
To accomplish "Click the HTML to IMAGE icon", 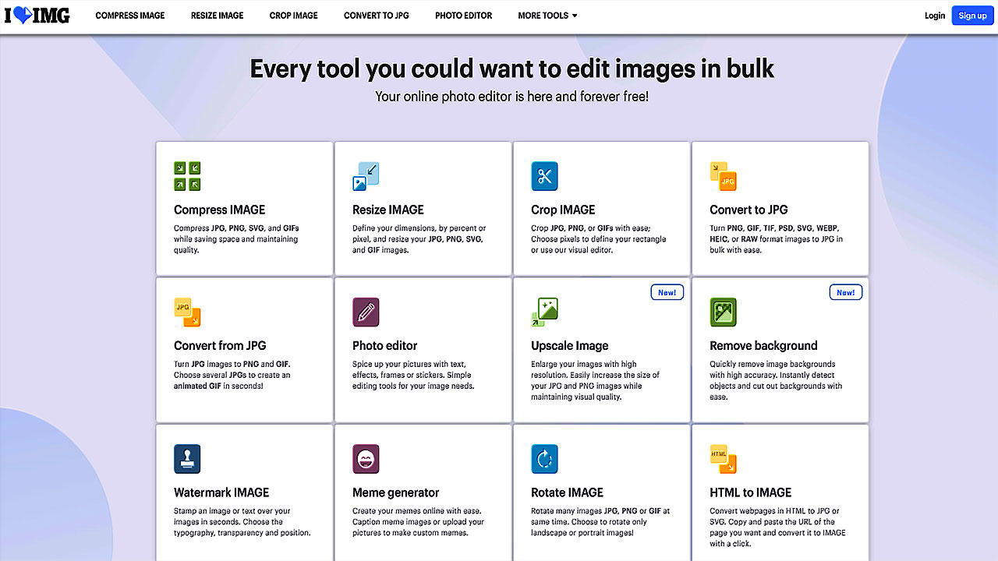I will tap(724, 459).
